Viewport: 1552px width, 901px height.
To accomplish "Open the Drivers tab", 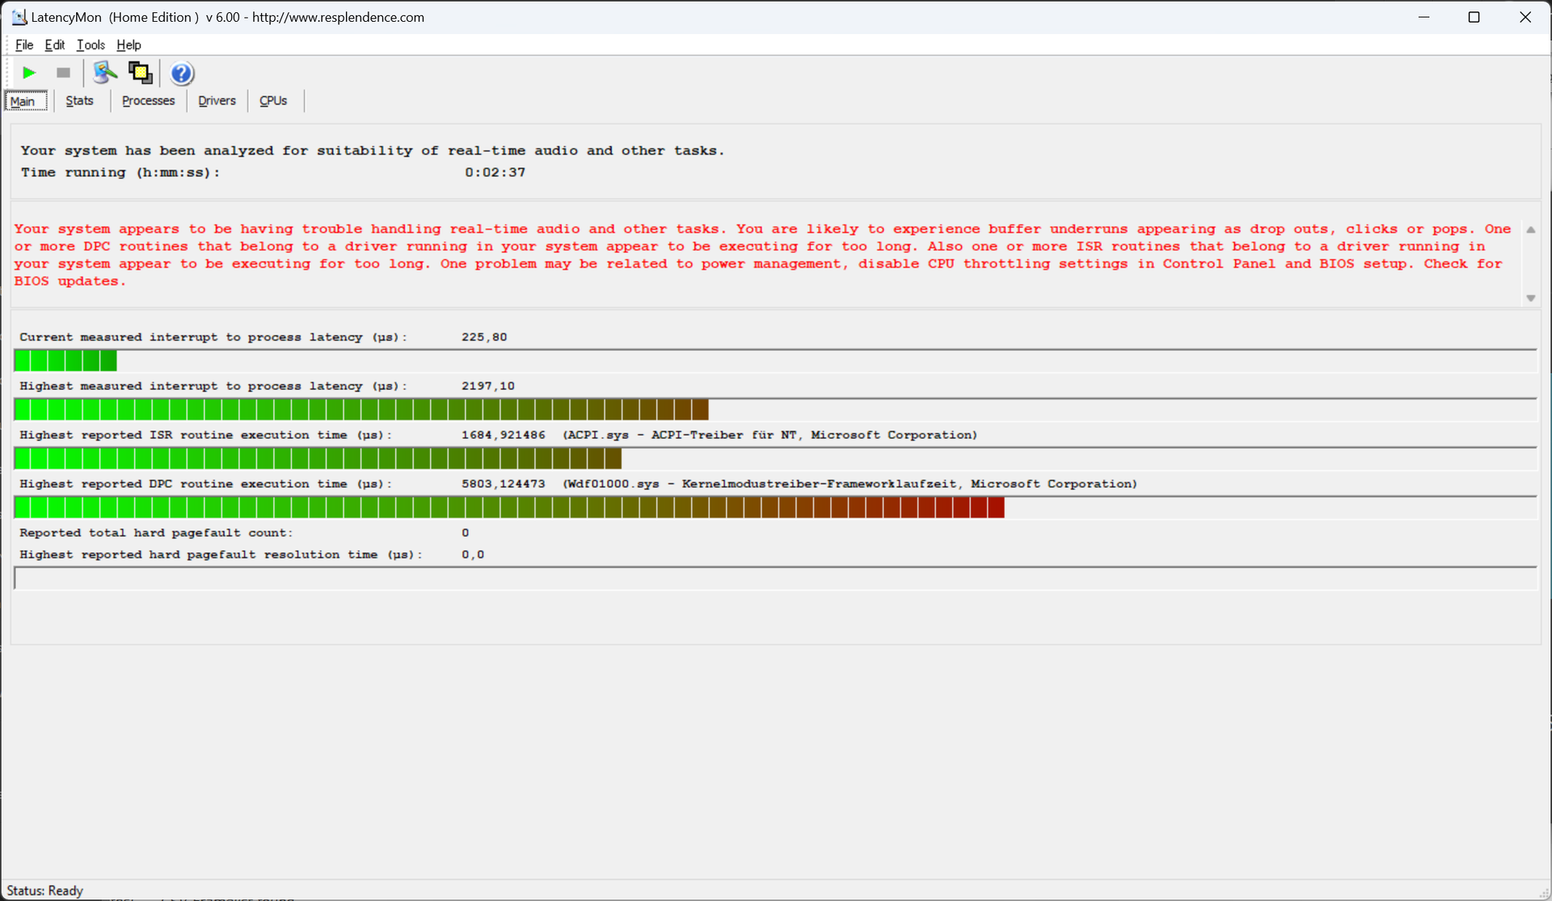I will click(x=217, y=101).
